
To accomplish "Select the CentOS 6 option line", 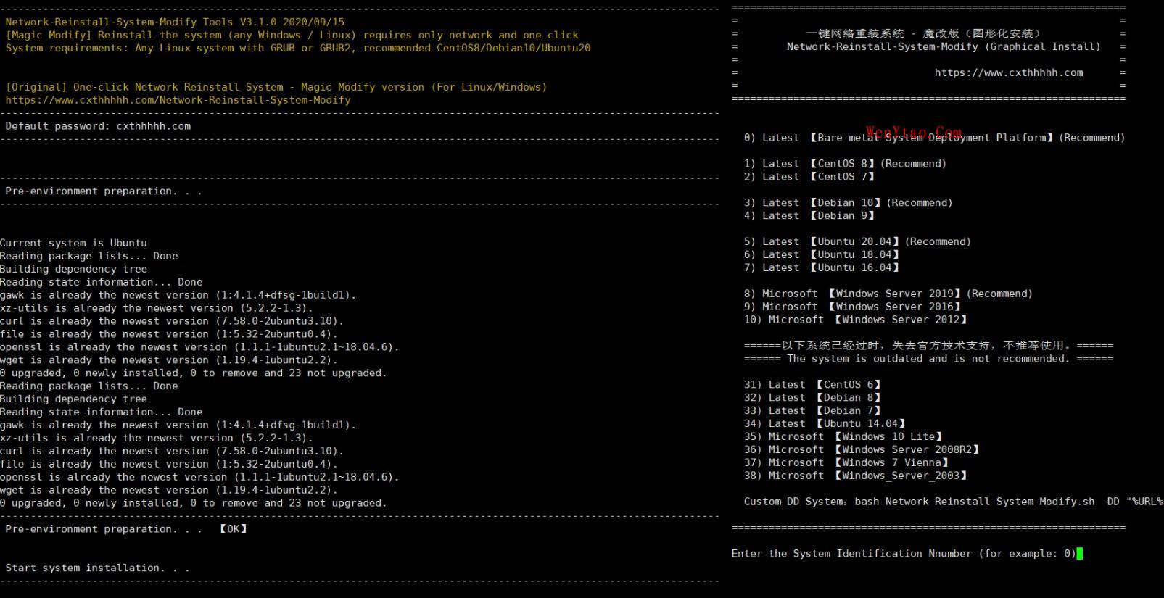I will tap(812, 385).
